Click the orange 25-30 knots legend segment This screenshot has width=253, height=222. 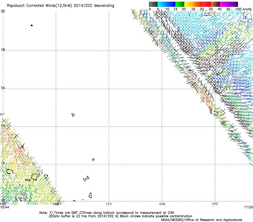198,4
